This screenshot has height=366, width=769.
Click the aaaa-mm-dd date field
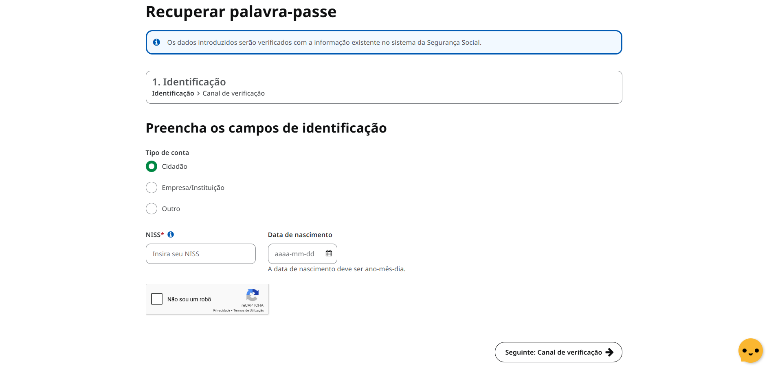(x=297, y=253)
